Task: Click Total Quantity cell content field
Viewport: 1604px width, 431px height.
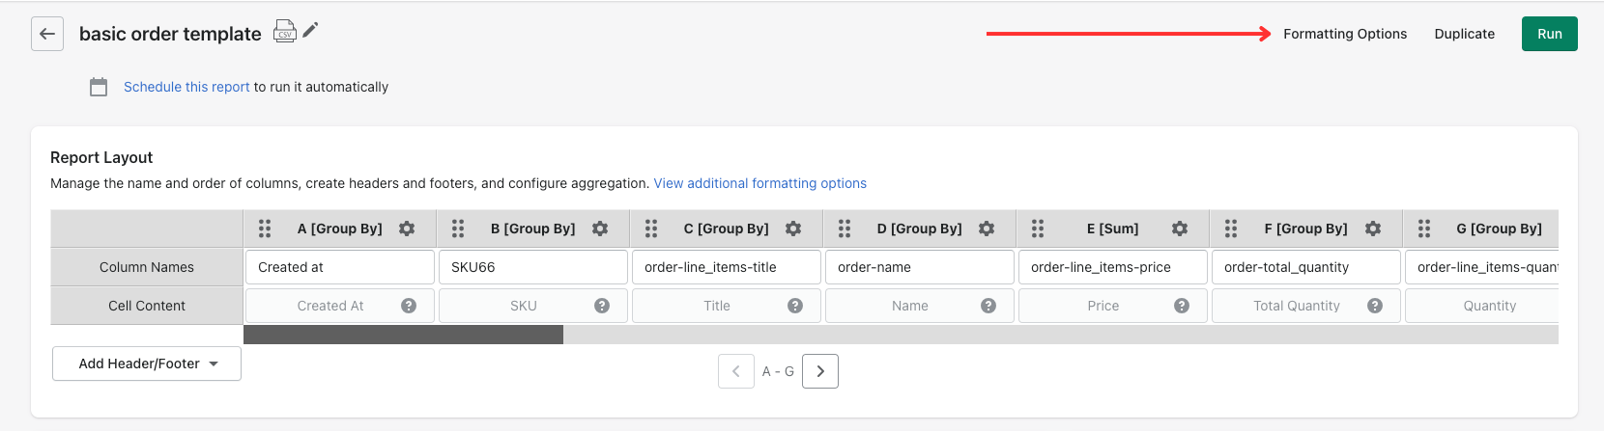Action: (1306, 306)
